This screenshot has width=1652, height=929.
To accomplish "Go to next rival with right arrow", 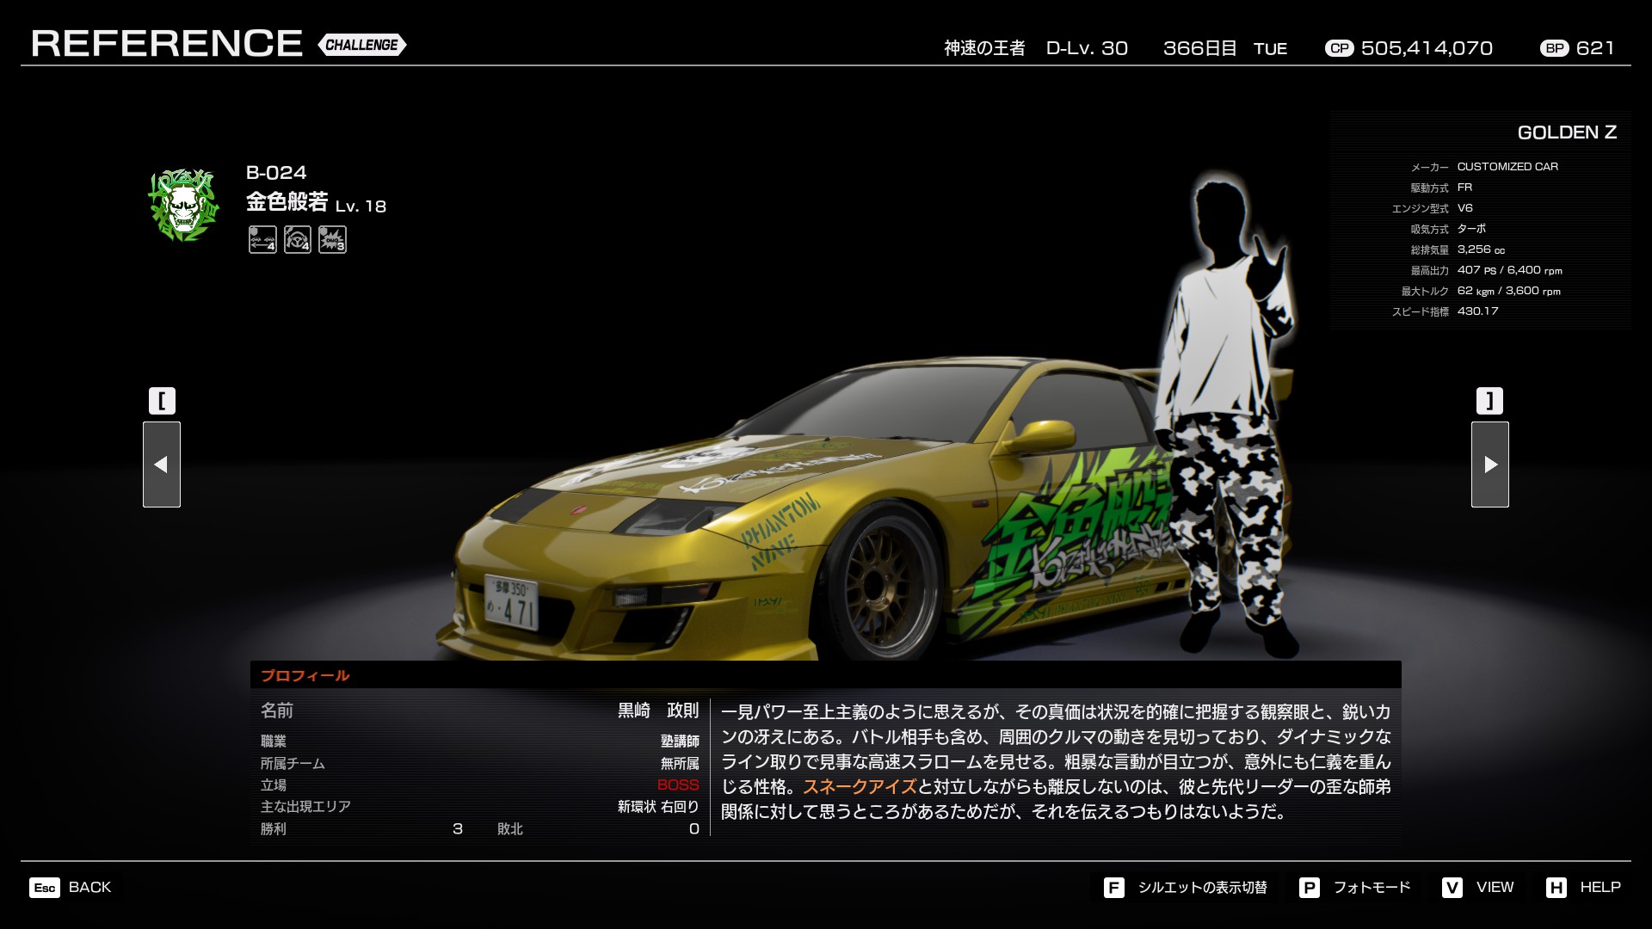I will [1489, 464].
